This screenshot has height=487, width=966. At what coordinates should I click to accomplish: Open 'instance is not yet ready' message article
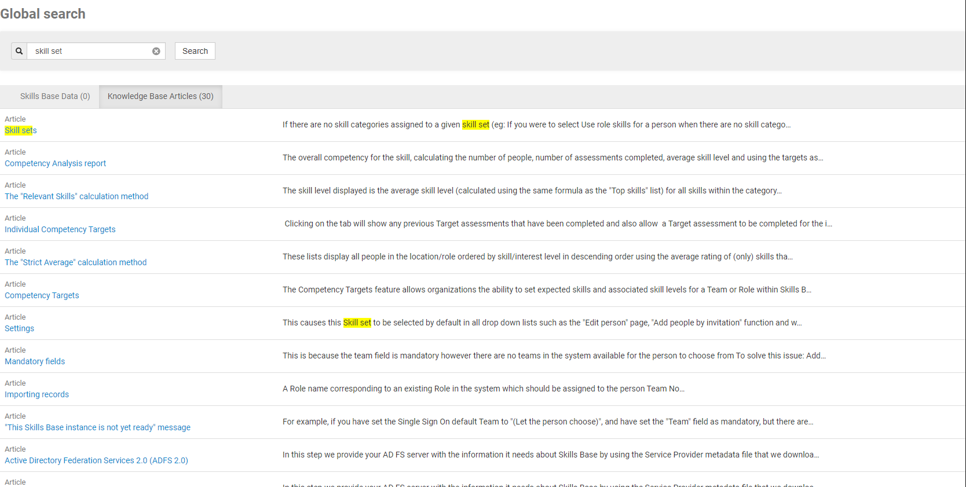[98, 427]
